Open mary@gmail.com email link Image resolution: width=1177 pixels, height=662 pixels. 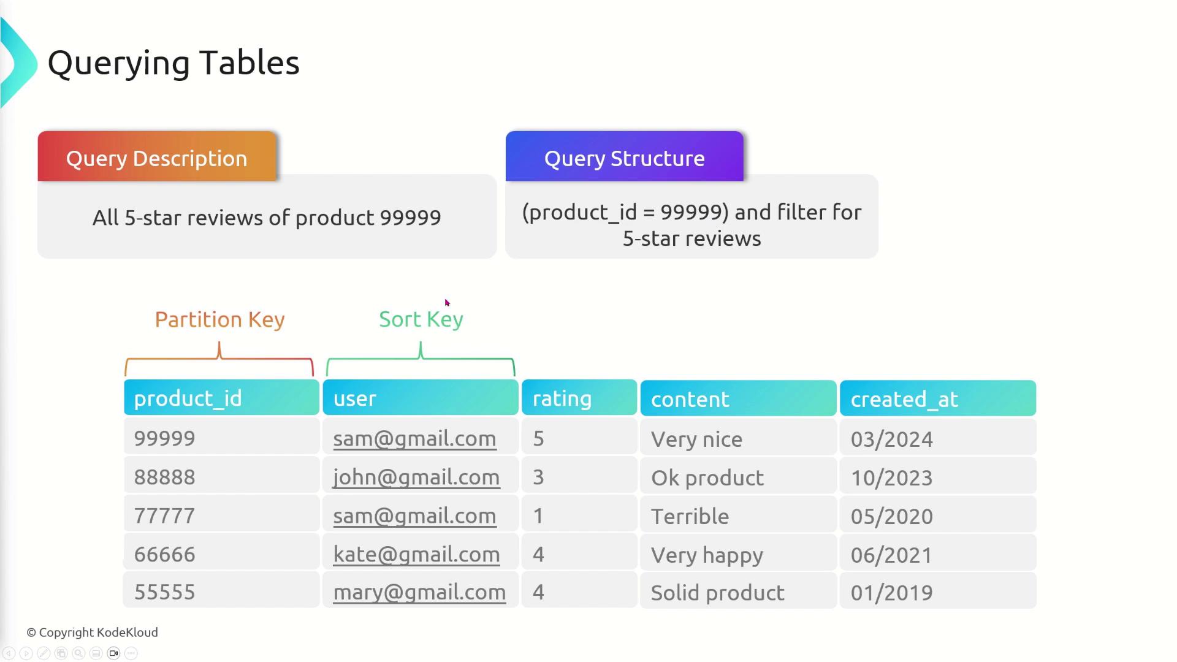pyautogui.click(x=419, y=592)
